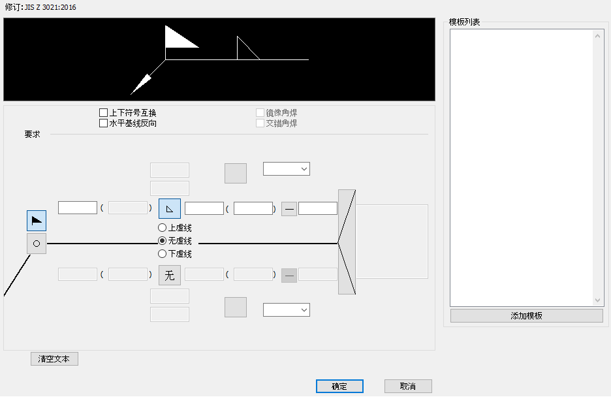Click the 添加模板 button
The height and width of the screenshot is (397, 611).
[x=526, y=315]
